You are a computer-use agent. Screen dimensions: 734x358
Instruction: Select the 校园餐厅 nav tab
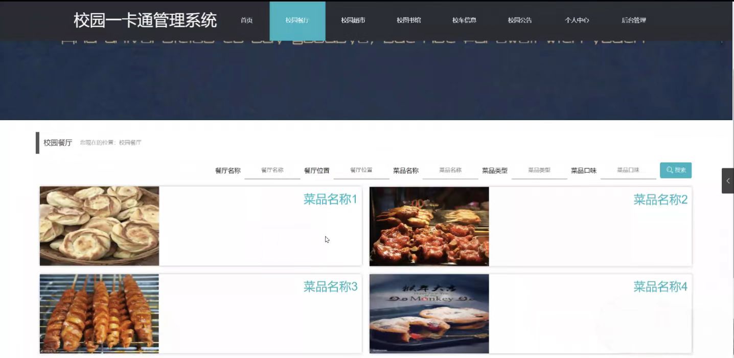pyautogui.click(x=297, y=20)
